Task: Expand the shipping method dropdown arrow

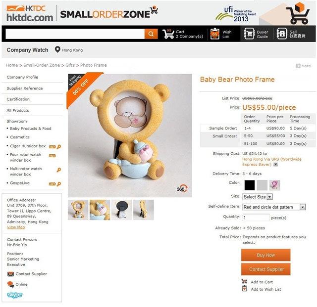Action: (275, 165)
